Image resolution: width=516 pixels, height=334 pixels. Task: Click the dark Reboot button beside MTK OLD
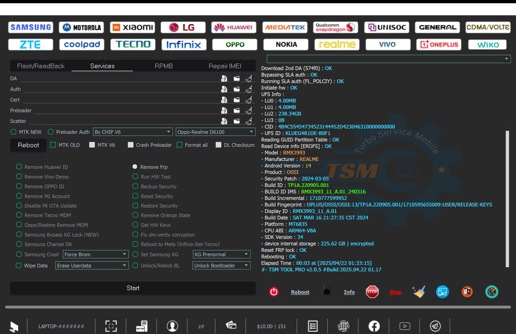28,145
